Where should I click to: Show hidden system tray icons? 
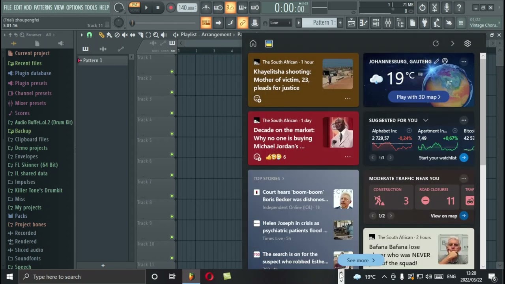click(384, 277)
